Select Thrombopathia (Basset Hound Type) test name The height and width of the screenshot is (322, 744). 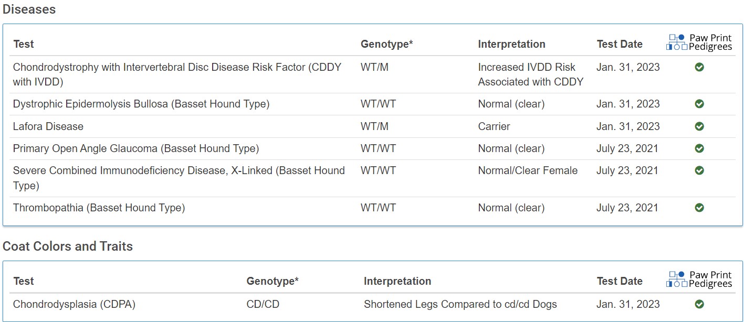pos(99,208)
